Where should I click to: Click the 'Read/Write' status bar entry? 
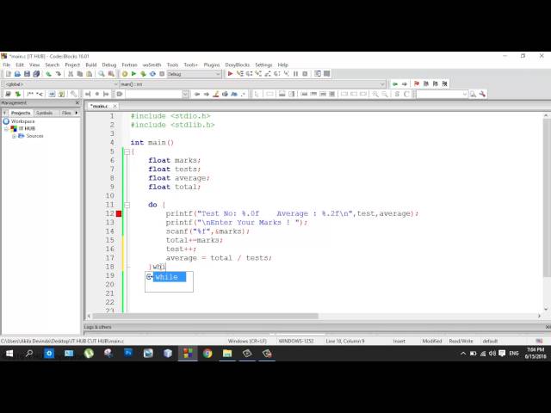tap(461, 341)
